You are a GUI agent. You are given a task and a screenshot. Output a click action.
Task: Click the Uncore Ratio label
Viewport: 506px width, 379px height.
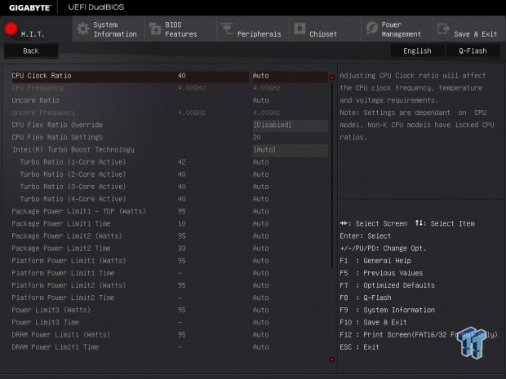coord(35,100)
